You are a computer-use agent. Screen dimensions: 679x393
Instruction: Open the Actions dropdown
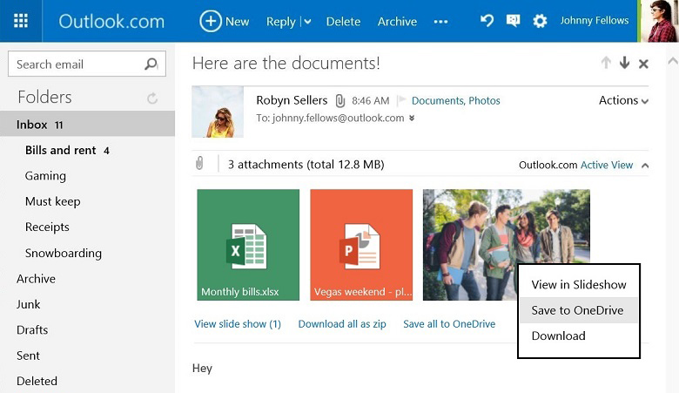(623, 100)
